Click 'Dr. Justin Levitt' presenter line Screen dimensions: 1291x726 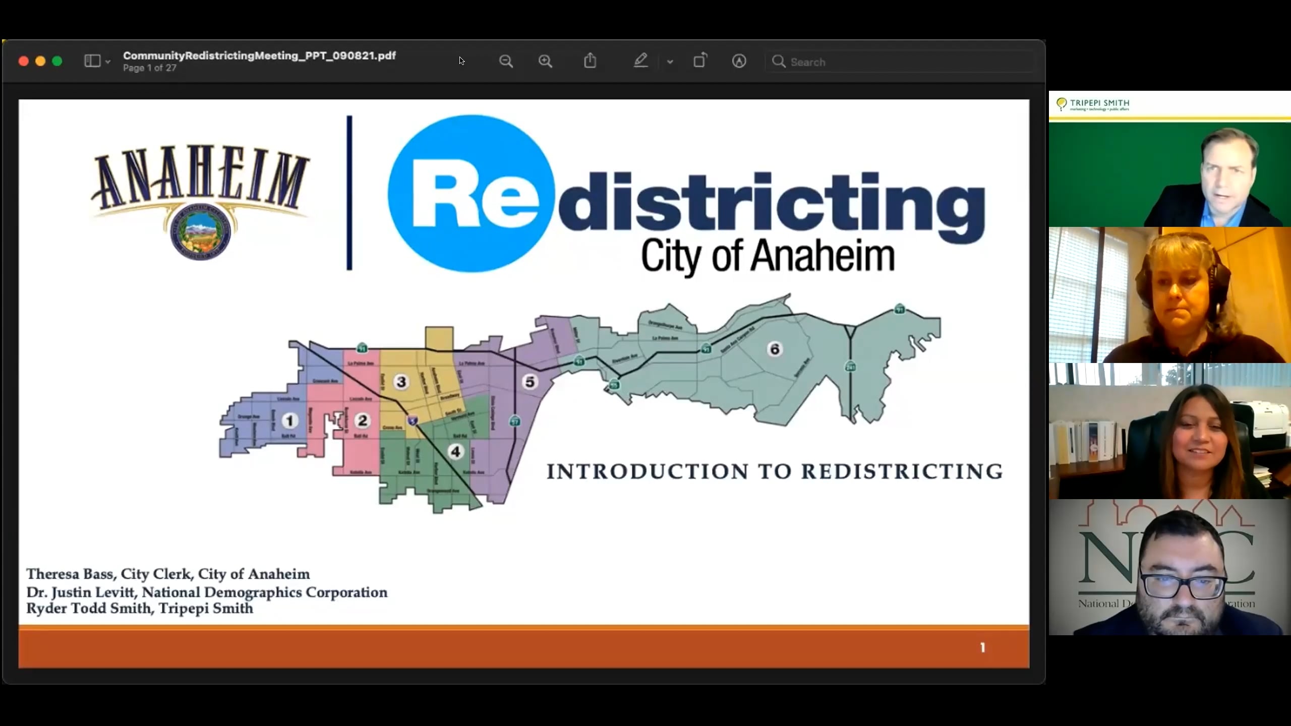207,592
